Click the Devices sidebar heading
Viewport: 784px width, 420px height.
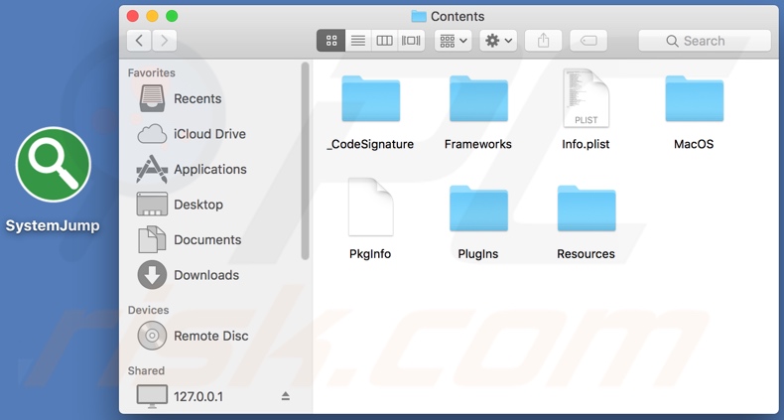[x=149, y=310]
